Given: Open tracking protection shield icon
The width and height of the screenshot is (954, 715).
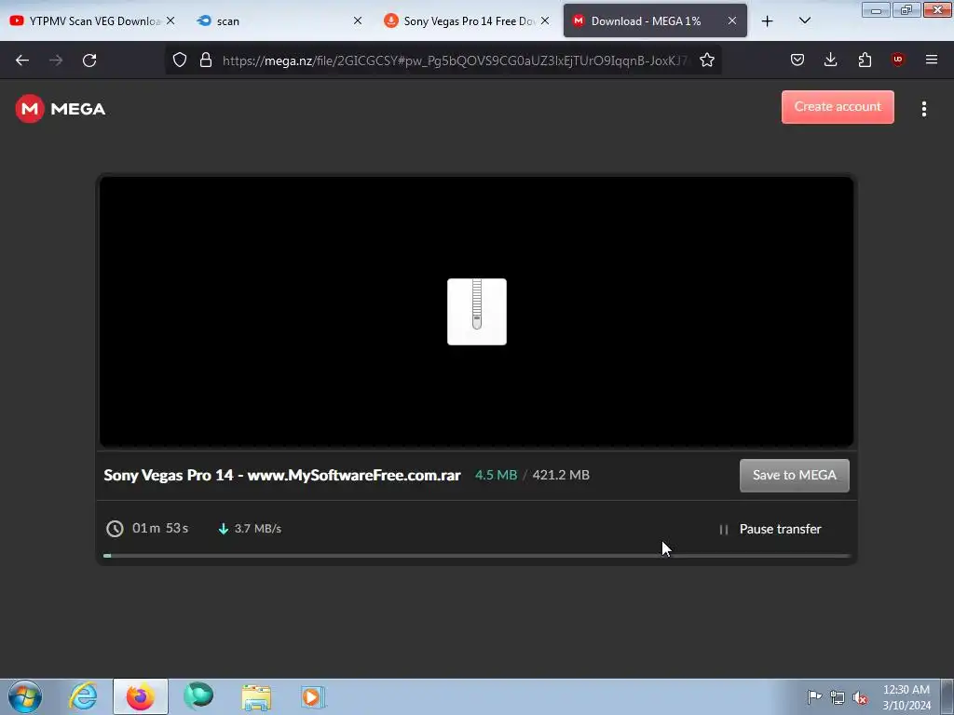Looking at the screenshot, I should (x=180, y=60).
